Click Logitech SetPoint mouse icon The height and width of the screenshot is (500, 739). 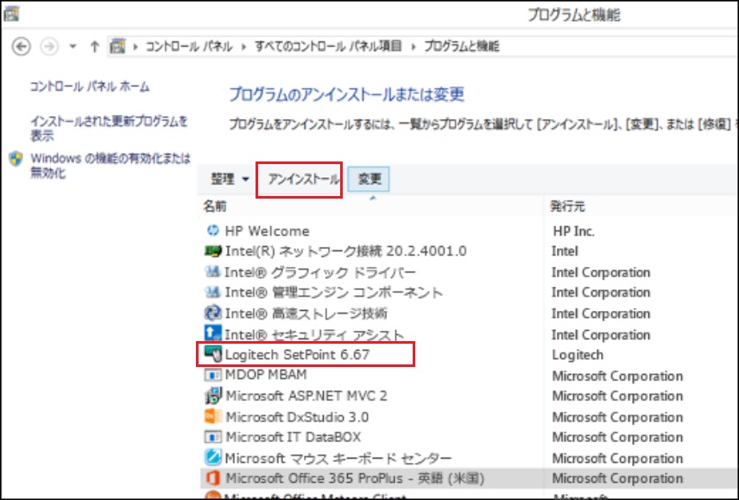click(x=212, y=354)
